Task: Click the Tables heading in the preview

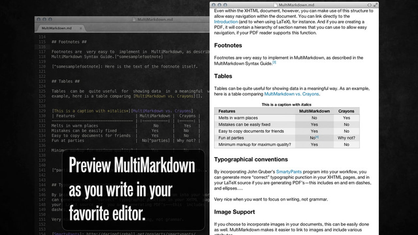Action: point(223,76)
